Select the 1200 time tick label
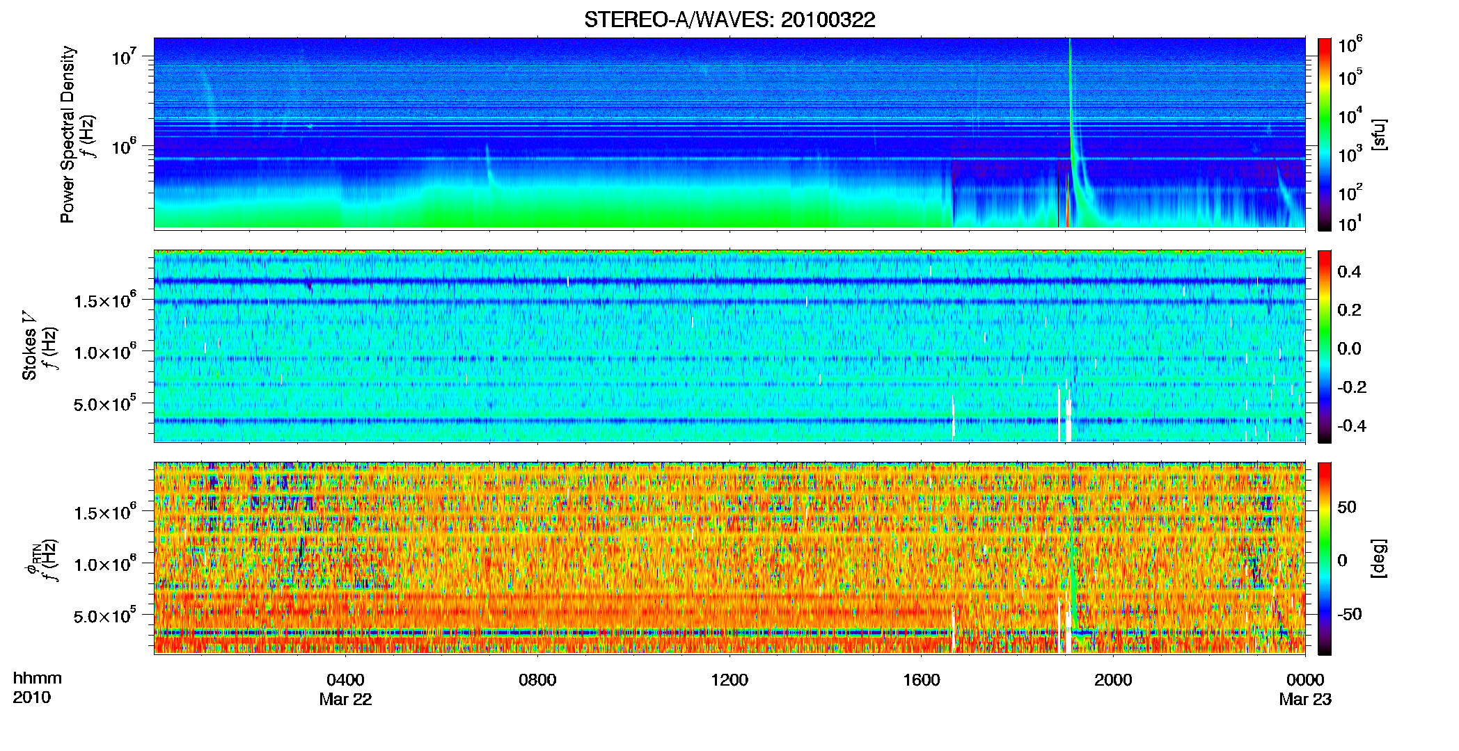 pos(729,680)
